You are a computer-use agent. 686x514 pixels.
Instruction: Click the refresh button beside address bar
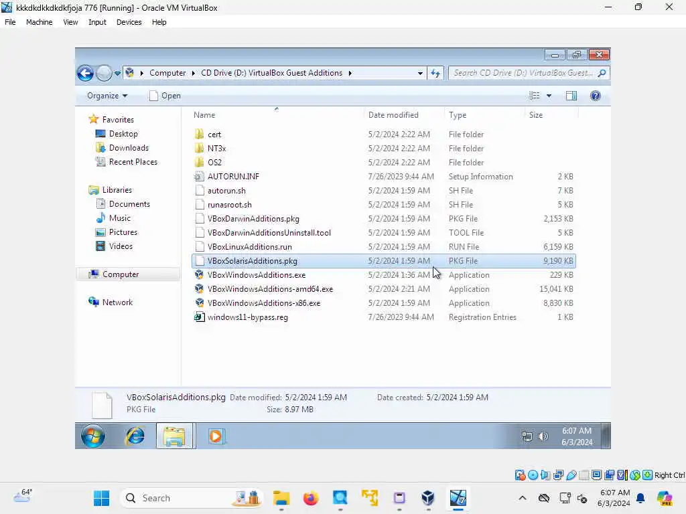(435, 73)
